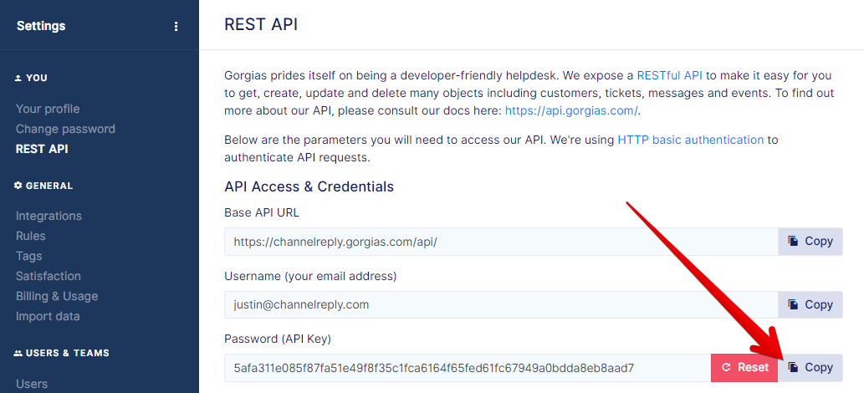Click the copy icon for API Key
This screenshot has width=864, height=393.
793,367
